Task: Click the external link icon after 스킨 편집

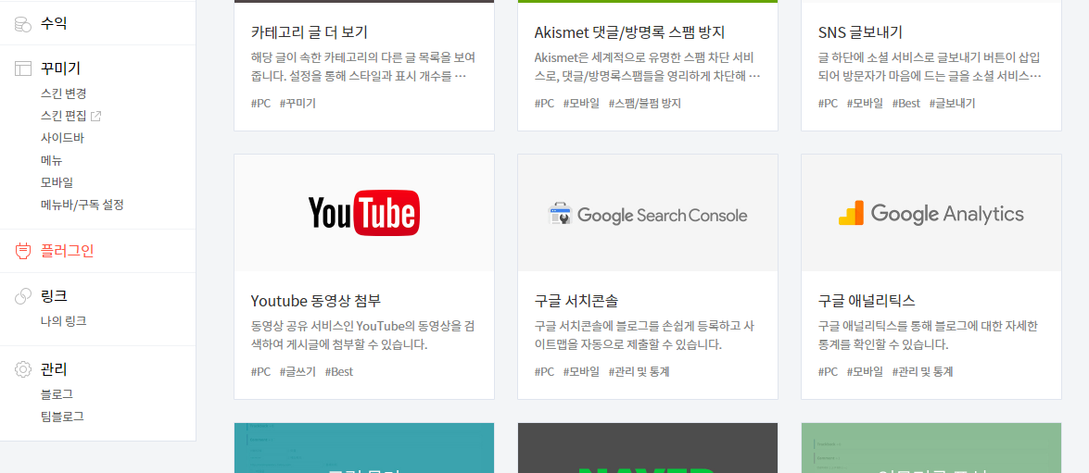Action: coord(96,116)
